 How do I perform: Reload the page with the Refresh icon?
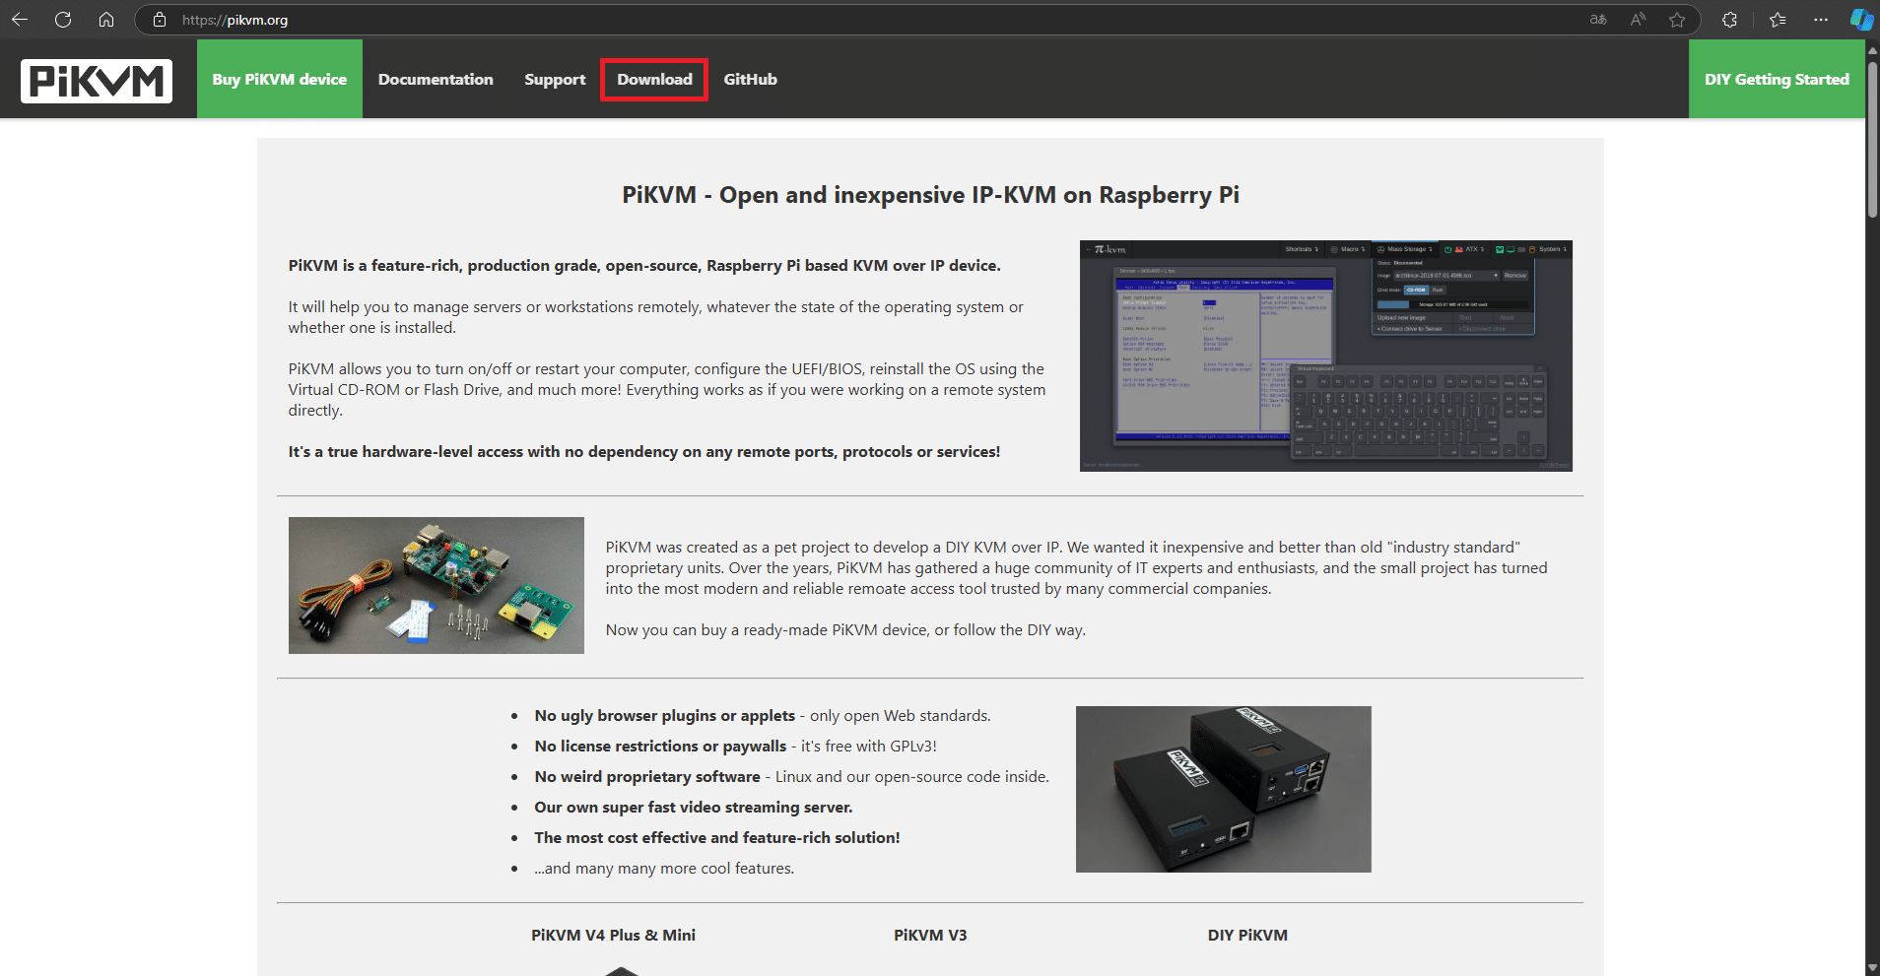tap(63, 20)
